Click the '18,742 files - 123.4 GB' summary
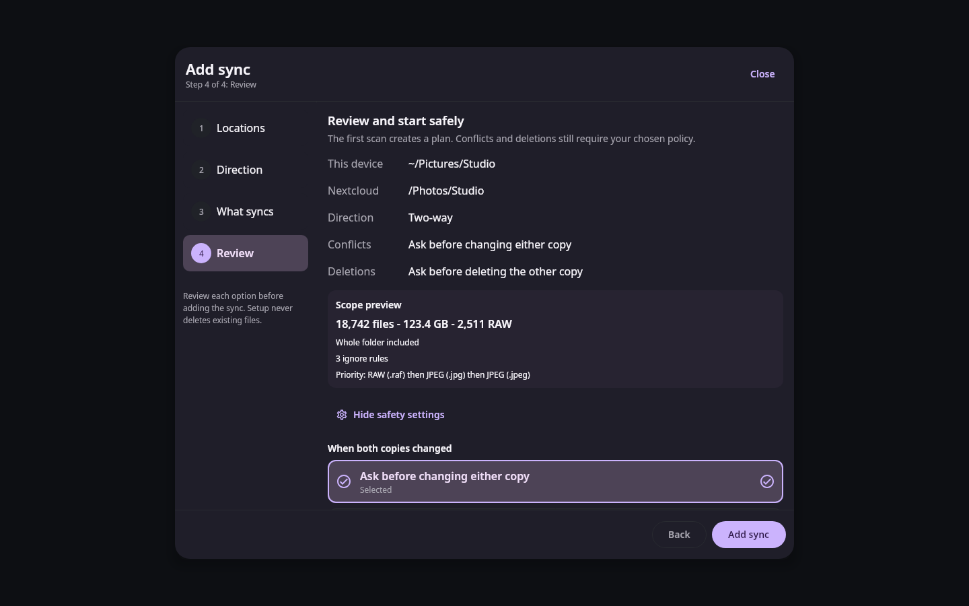The width and height of the screenshot is (969, 606). pyautogui.click(x=424, y=324)
